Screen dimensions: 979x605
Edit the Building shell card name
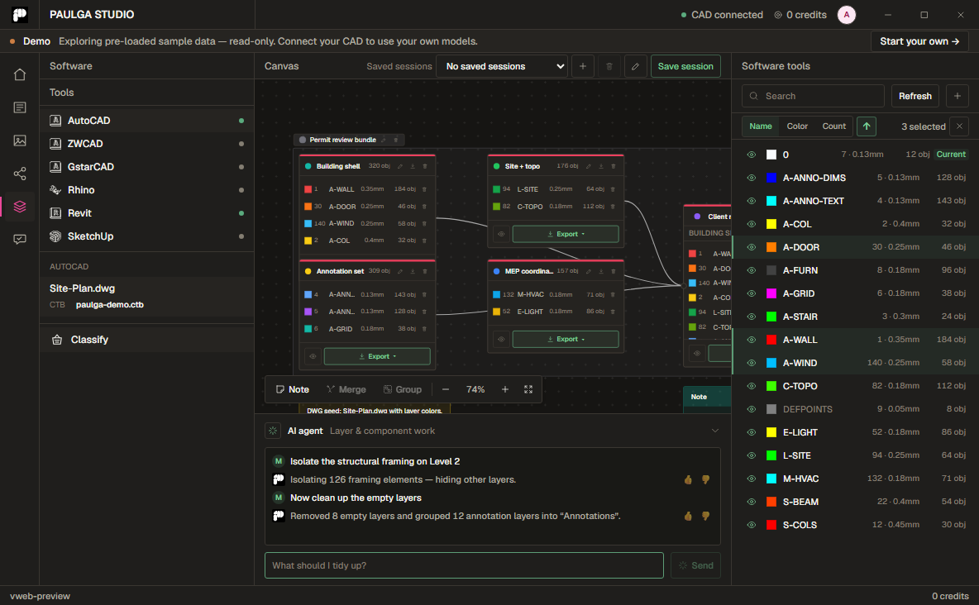[x=400, y=167]
